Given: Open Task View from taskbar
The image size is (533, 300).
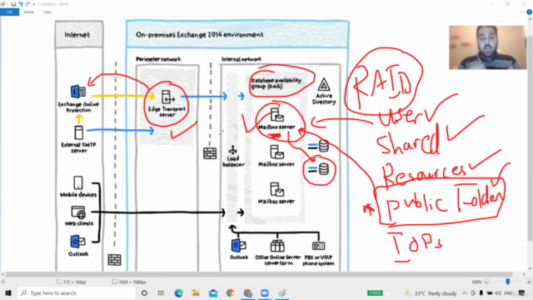Looking at the screenshot, I should 161,293.
